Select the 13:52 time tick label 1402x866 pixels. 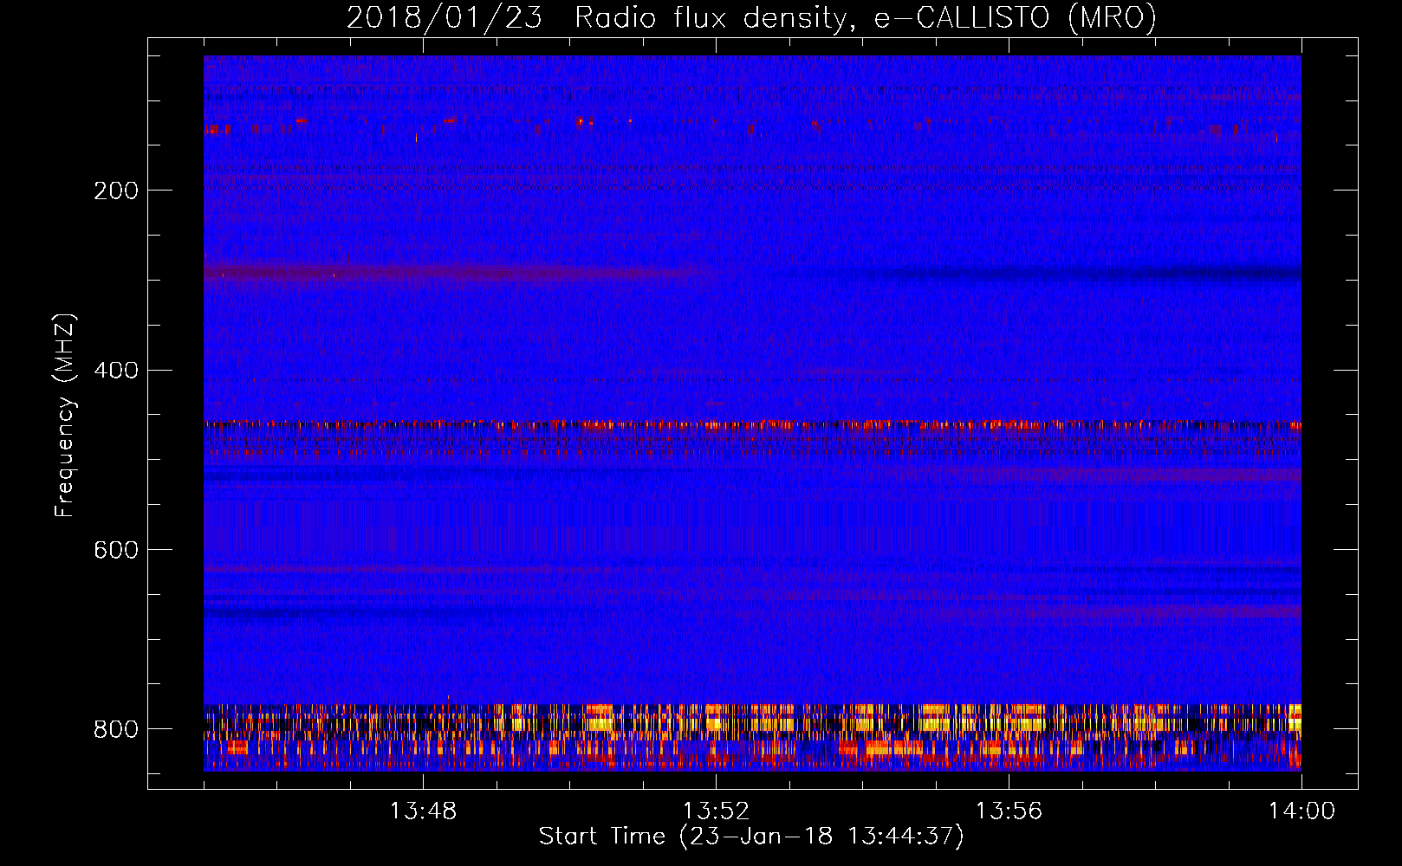(716, 811)
